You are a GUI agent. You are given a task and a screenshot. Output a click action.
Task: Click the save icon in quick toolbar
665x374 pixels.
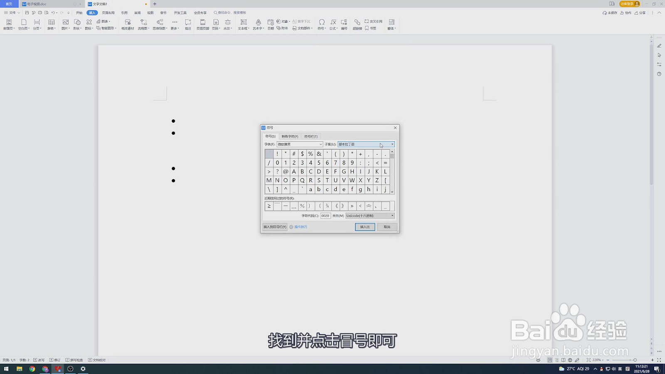[27, 13]
